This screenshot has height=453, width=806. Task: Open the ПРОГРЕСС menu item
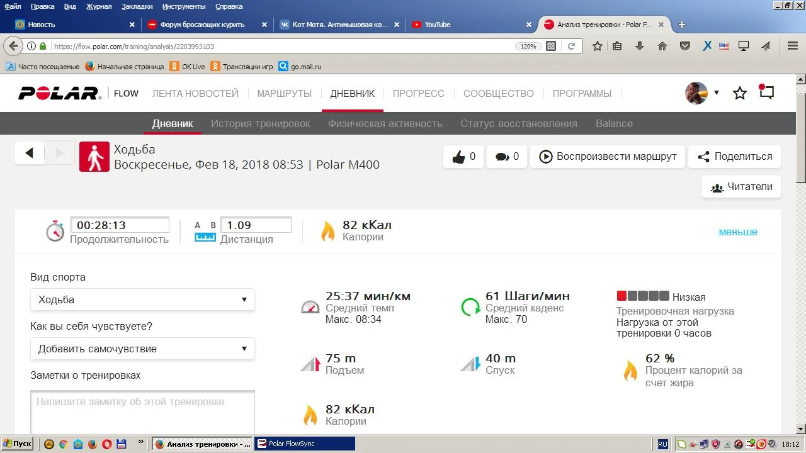click(x=418, y=93)
